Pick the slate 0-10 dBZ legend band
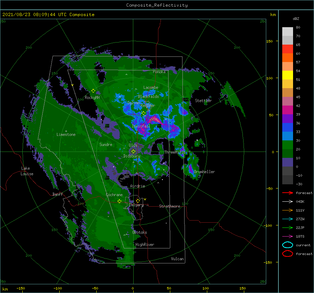Viewport: 314px width, 293px height. [x=287, y=162]
